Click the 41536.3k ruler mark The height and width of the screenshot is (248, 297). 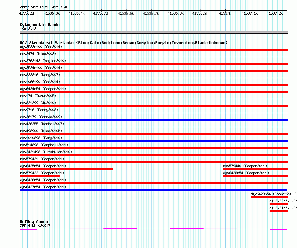[x=52, y=13]
